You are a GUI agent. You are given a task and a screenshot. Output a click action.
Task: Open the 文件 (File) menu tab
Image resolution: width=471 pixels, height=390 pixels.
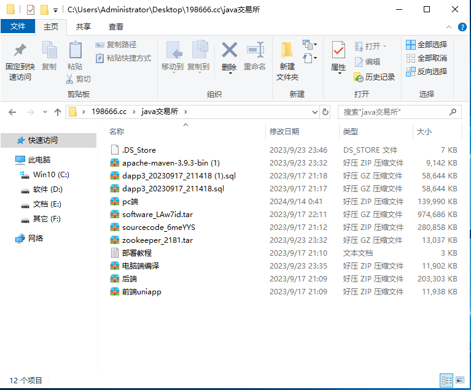(x=18, y=27)
